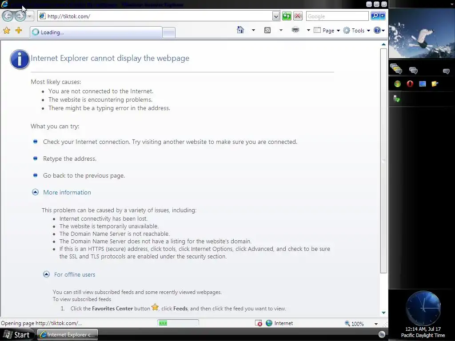Click the magnifier Search button
455x341 pixels.
pos(375,16)
